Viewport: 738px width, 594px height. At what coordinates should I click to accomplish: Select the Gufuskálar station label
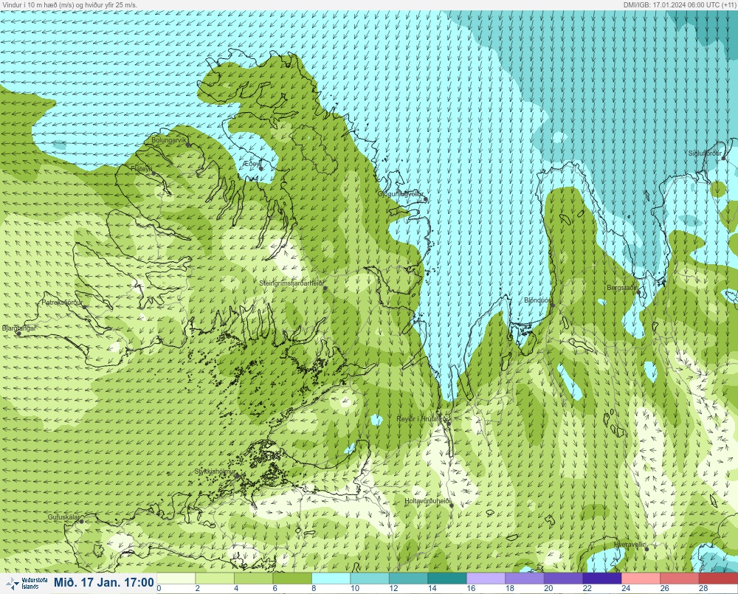pyautogui.click(x=63, y=517)
